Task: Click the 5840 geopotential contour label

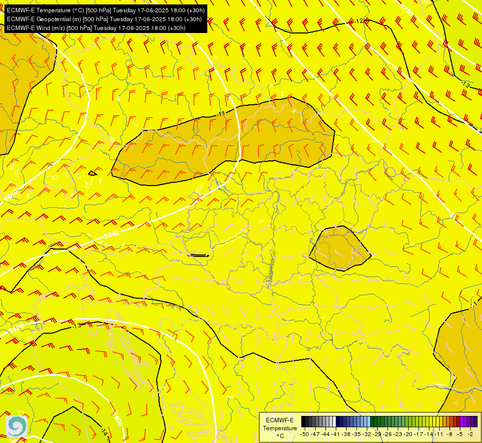Action: coord(112,235)
